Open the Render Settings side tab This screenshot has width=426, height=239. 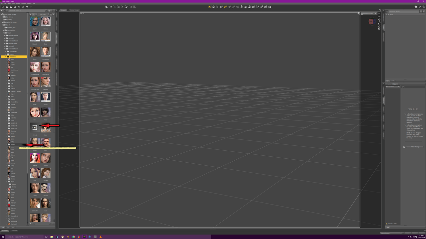tap(57, 64)
